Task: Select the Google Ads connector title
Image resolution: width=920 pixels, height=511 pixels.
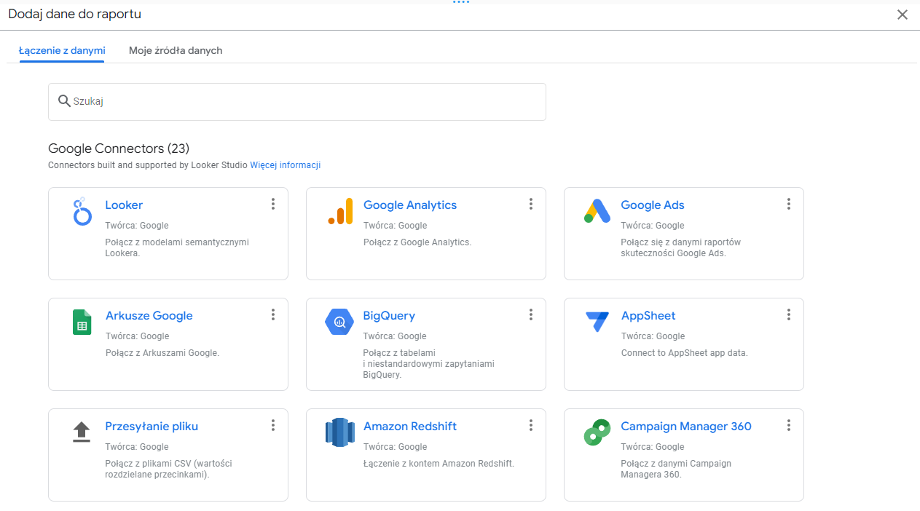Action: coord(653,205)
